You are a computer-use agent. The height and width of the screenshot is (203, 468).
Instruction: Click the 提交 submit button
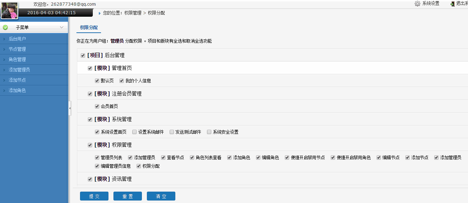pos(94,196)
